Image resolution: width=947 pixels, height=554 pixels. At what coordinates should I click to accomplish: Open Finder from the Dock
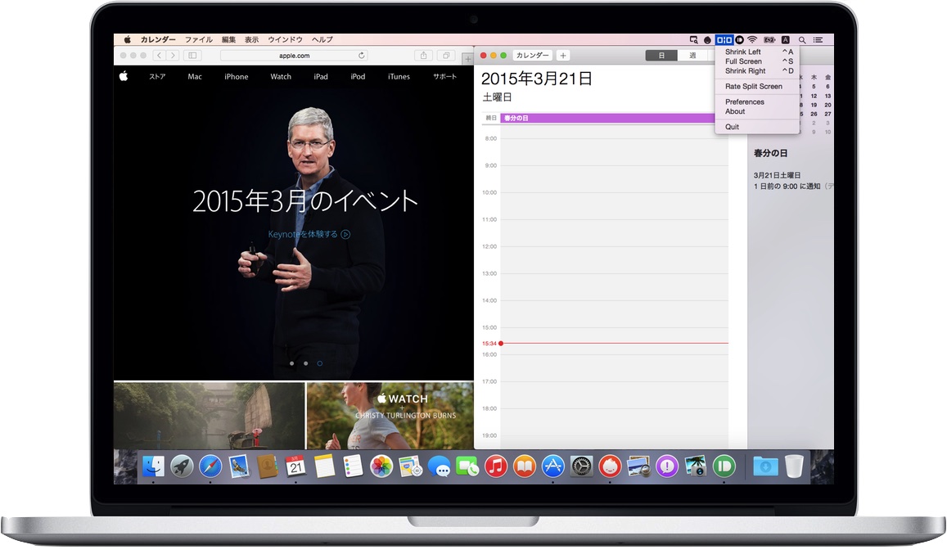click(153, 466)
